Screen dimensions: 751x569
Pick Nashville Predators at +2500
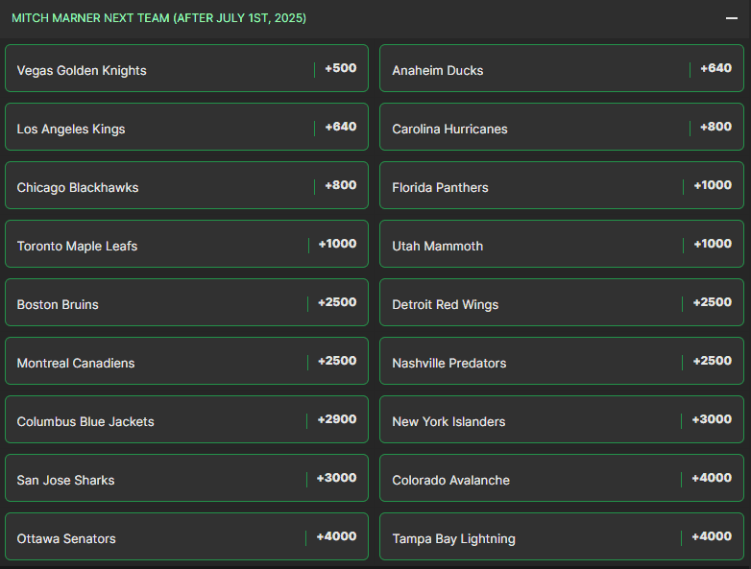[x=561, y=362]
